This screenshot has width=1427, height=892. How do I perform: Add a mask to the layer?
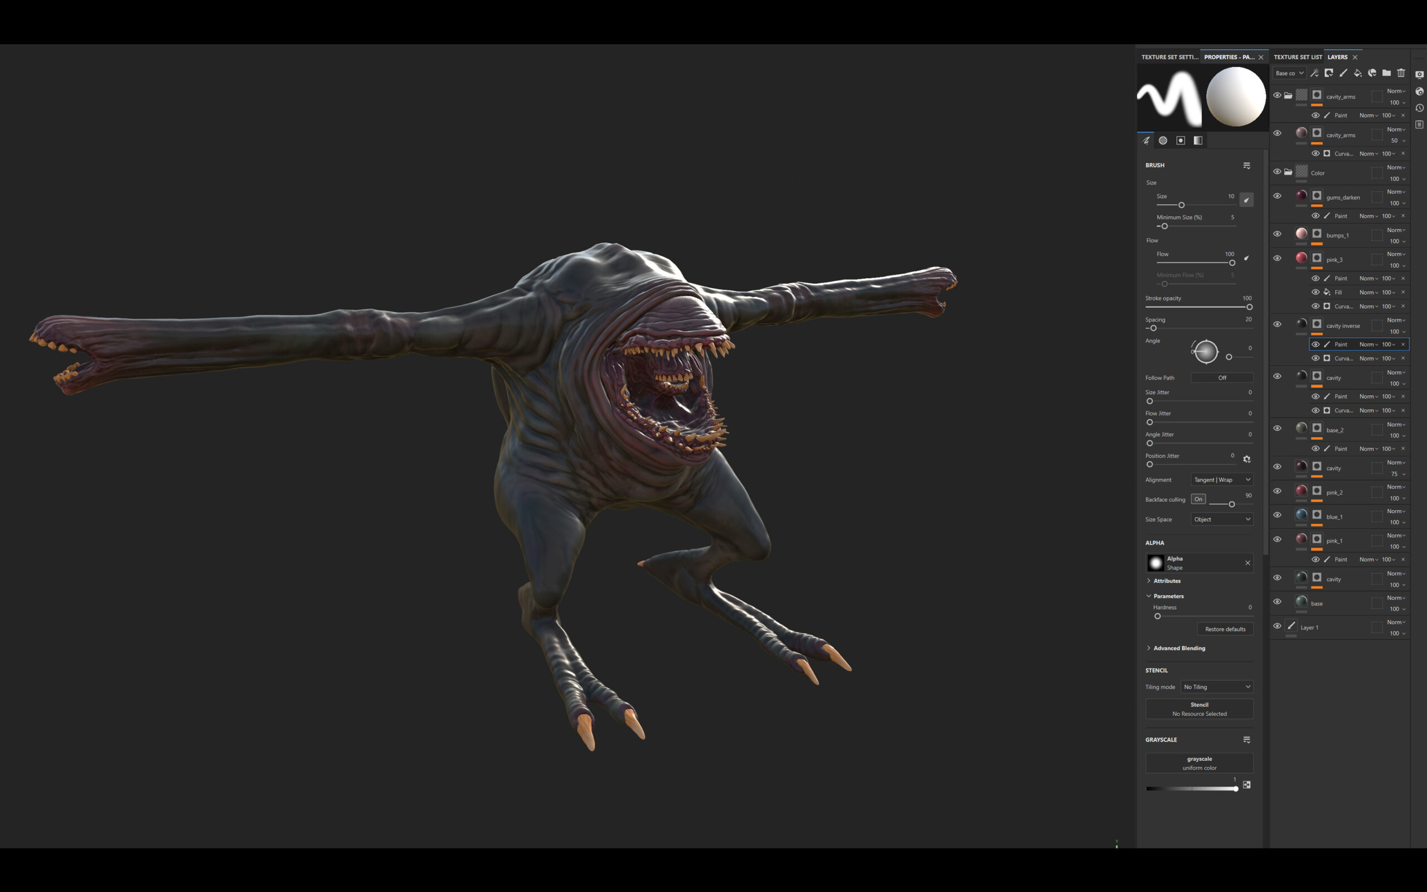pos(1328,73)
